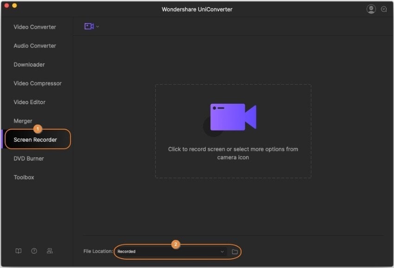
Task: Switch to Audio Converter
Action: 35,46
